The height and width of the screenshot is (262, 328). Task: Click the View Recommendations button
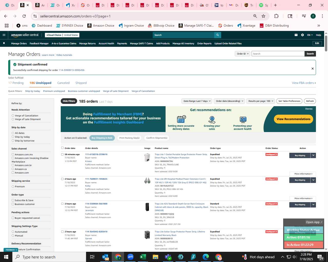(x=293, y=119)
